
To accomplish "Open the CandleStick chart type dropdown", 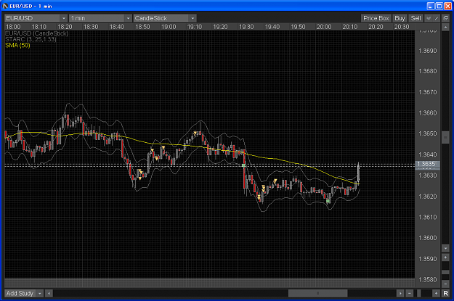I will (165, 18).
